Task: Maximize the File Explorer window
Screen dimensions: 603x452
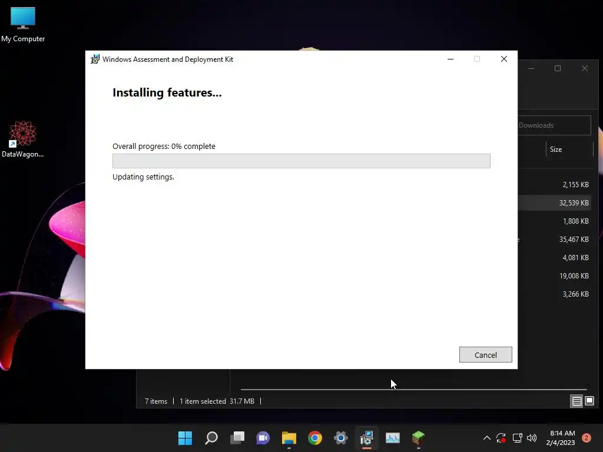Action: tap(558, 68)
